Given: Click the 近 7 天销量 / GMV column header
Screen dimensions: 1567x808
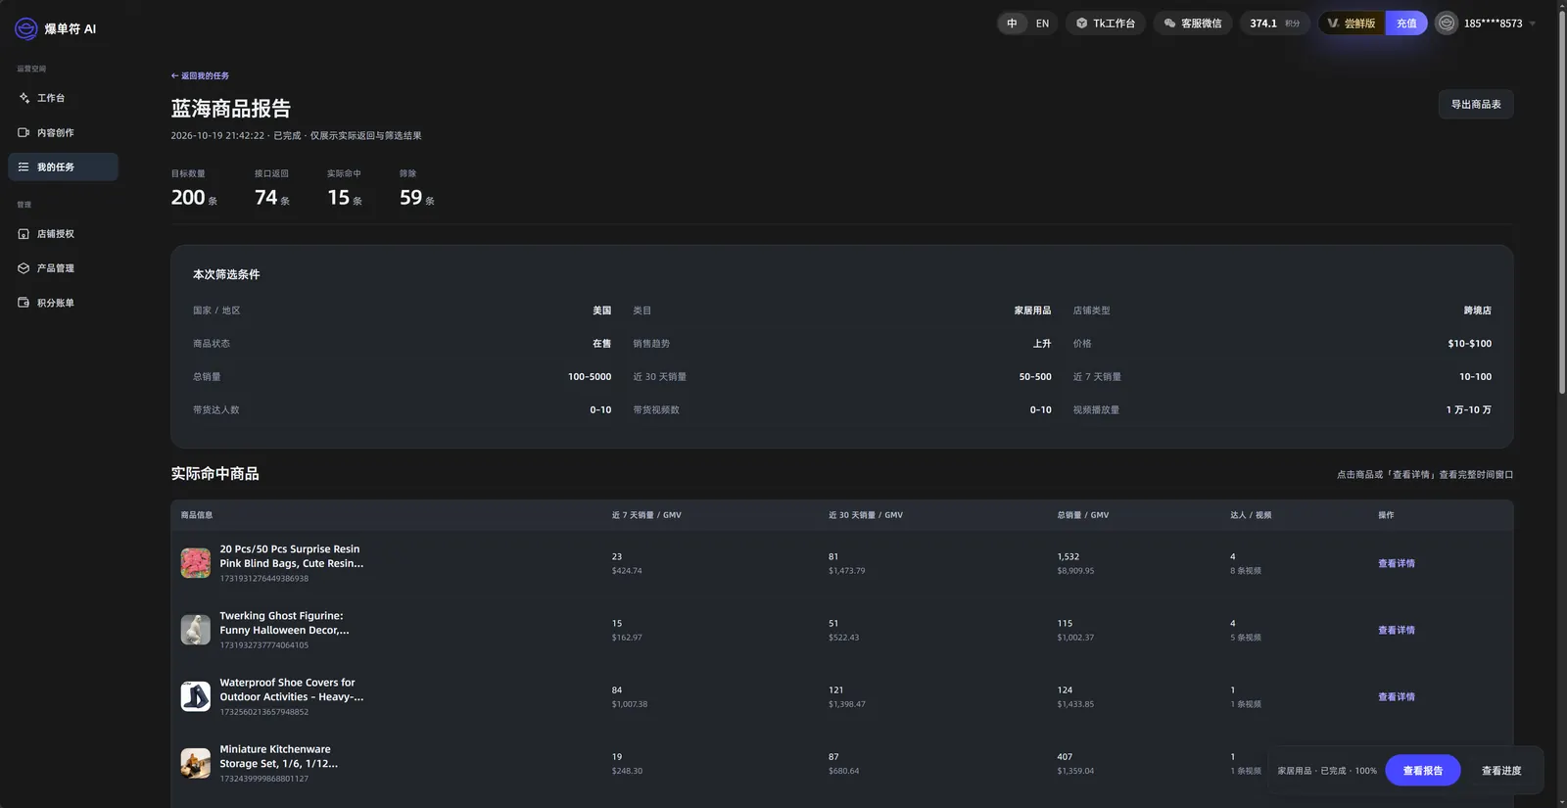Looking at the screenshot, I should (x=646, y=515).
